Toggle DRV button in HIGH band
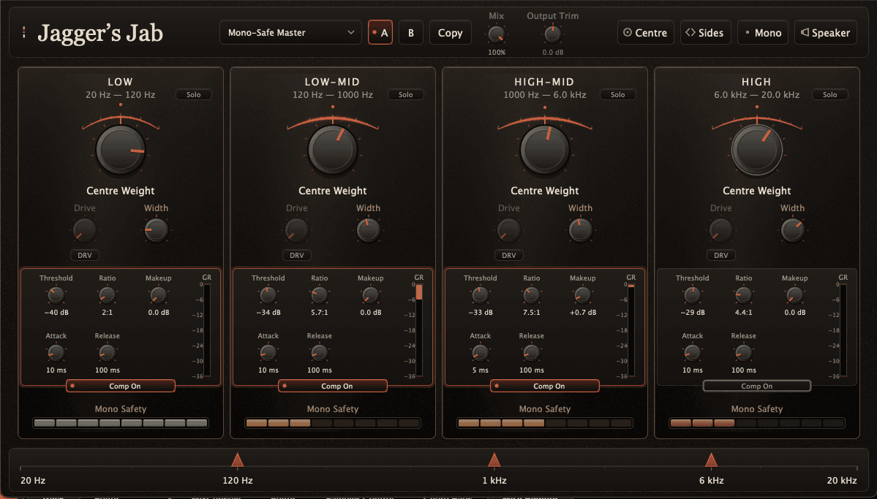 pos(720,256)
